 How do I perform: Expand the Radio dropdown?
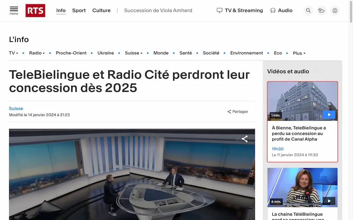pyautogui.click(x=37, y=53)
